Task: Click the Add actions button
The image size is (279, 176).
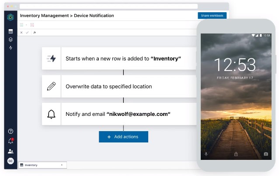Action: [x=123, y=137]
